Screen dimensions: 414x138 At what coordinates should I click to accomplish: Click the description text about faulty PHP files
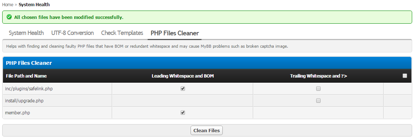coord(147,46)
